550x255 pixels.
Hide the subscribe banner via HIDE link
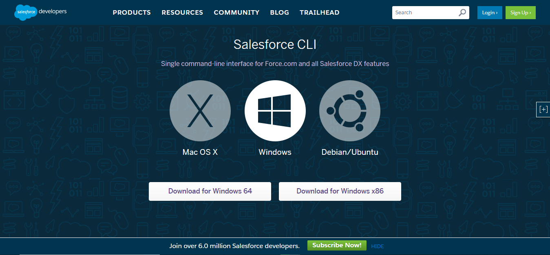tap(378, 246)
